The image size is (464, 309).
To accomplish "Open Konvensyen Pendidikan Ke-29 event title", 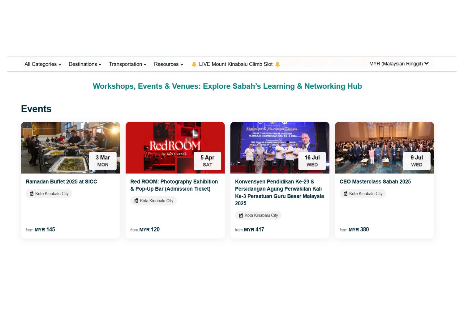I will tap(279, 192).
